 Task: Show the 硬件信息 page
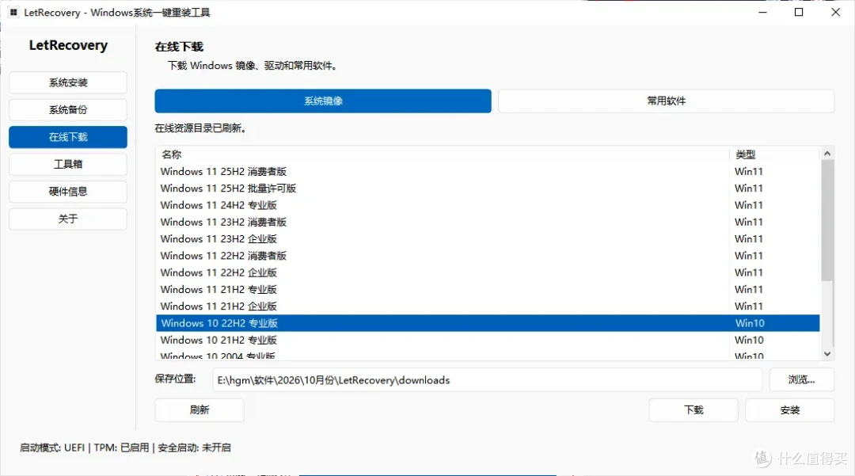68,192
